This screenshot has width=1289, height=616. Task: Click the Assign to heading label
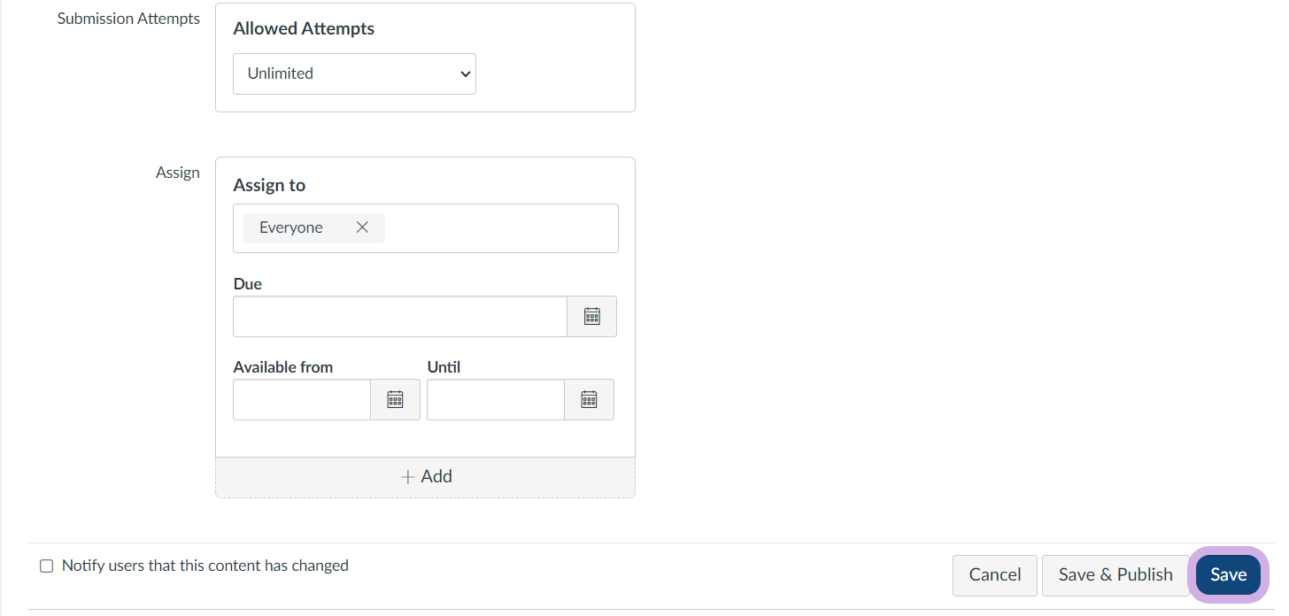(x=269, y=185)
